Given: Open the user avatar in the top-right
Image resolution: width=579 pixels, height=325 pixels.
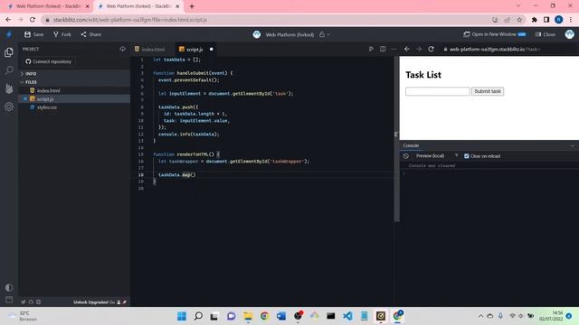Looking at the screenshot, I should tap(569, 34).
